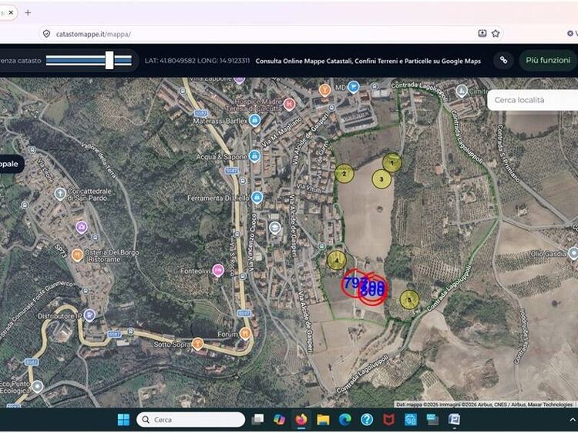Viewport: 578px width, 433px height.
Task: Open McAfee from the taskbar
Action: coord(388,420)
